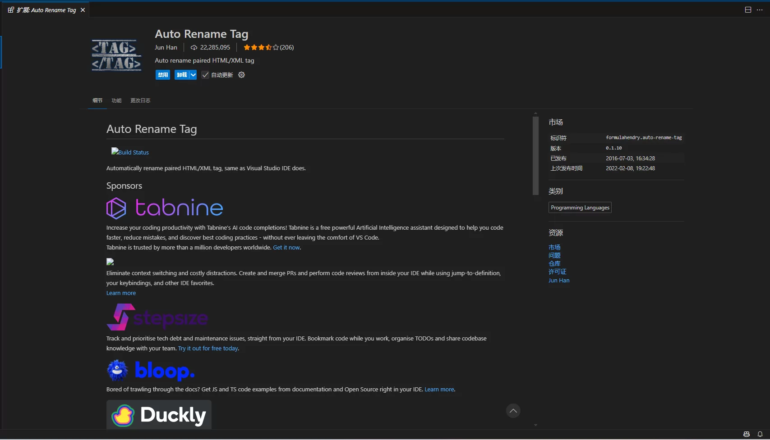The height and width of the screenshot is (440, 770).
Task: Click the 标识符 identifier label
Action: click(558, 138)
